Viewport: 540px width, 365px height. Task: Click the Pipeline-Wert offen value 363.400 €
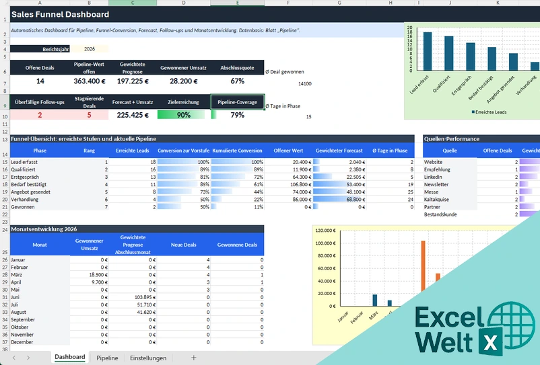89,81
